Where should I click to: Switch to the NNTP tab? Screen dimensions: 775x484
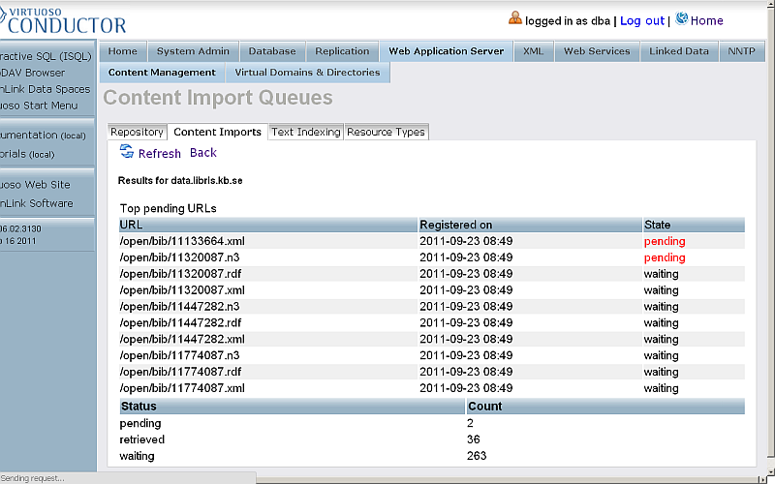click(x=747, y=51)
